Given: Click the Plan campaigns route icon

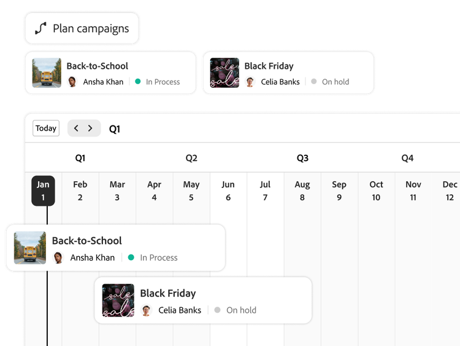Looking at the screenshot, I should pos(40,28).
